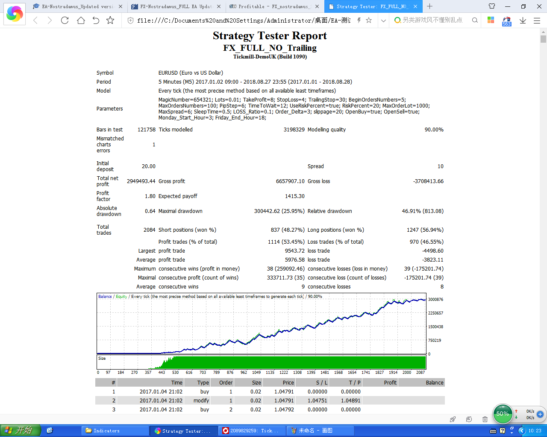The width and height of the screenshot is (547, 437).
Task: Open the colorful apps grid icon
Action: click(x=491, y=20)
